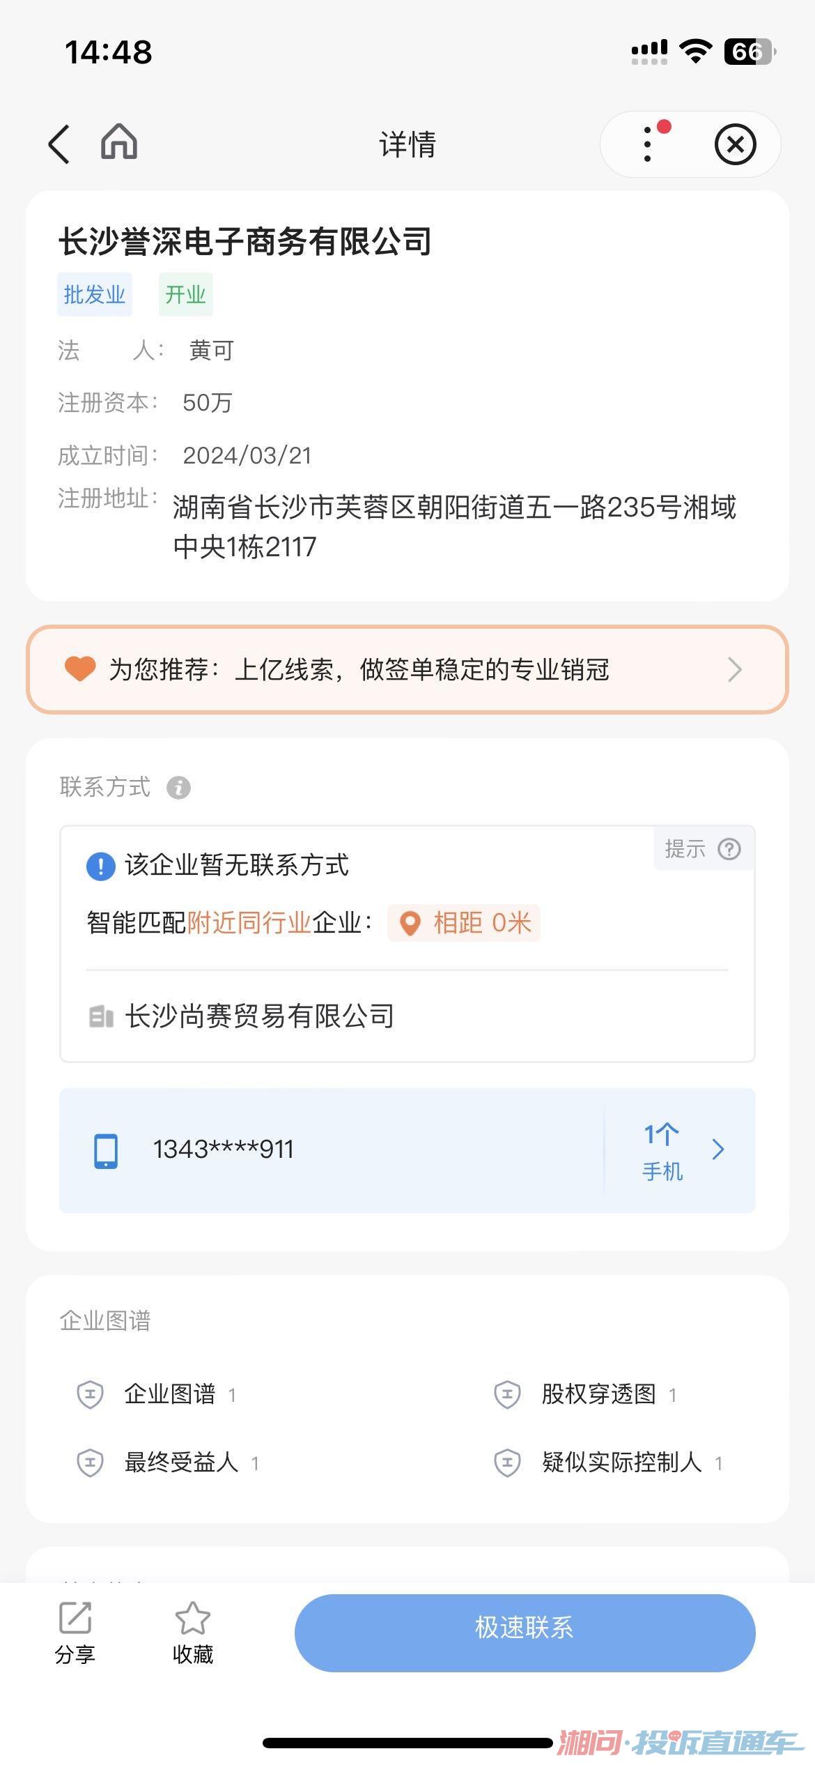Open 股权穿透图 equity chart item
815x1765 pixels.
click(x=598, y=1394)
